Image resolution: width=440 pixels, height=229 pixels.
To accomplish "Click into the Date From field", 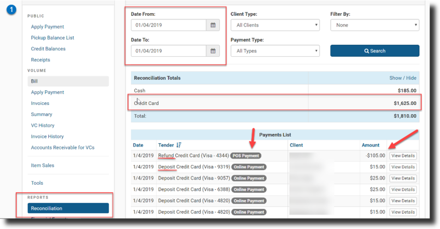I will coord(168,25).
